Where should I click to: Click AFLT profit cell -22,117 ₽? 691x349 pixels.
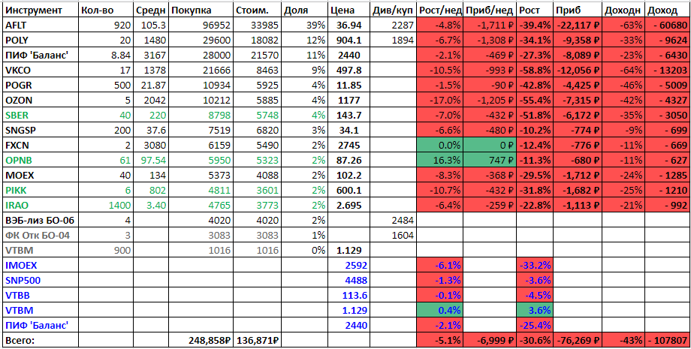click(577, 26)
